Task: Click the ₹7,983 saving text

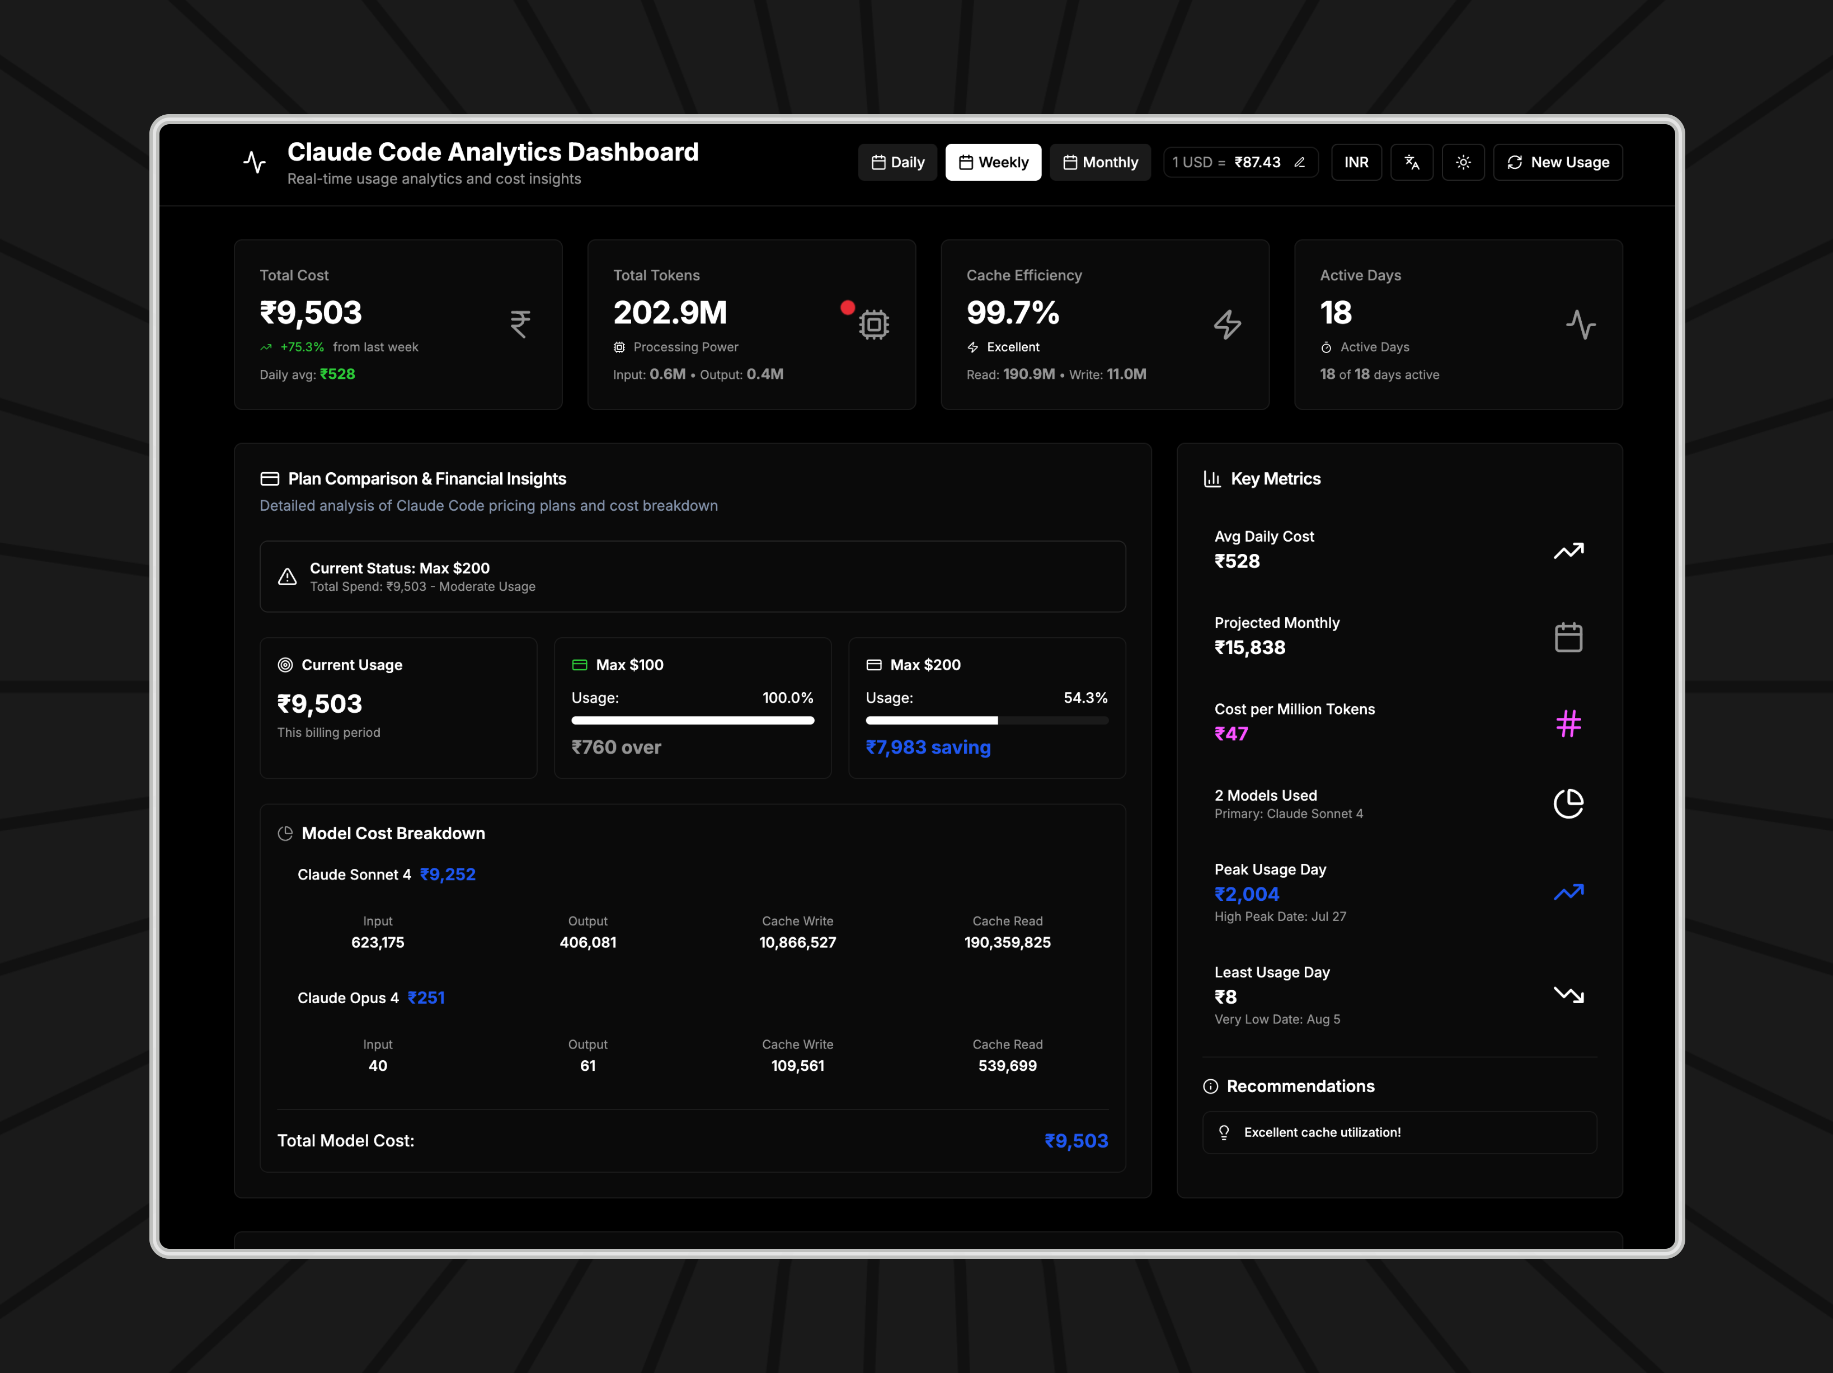Action: 928,747
